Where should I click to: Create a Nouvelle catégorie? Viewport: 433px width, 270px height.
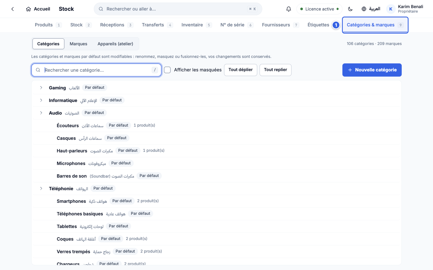(372, 70)
